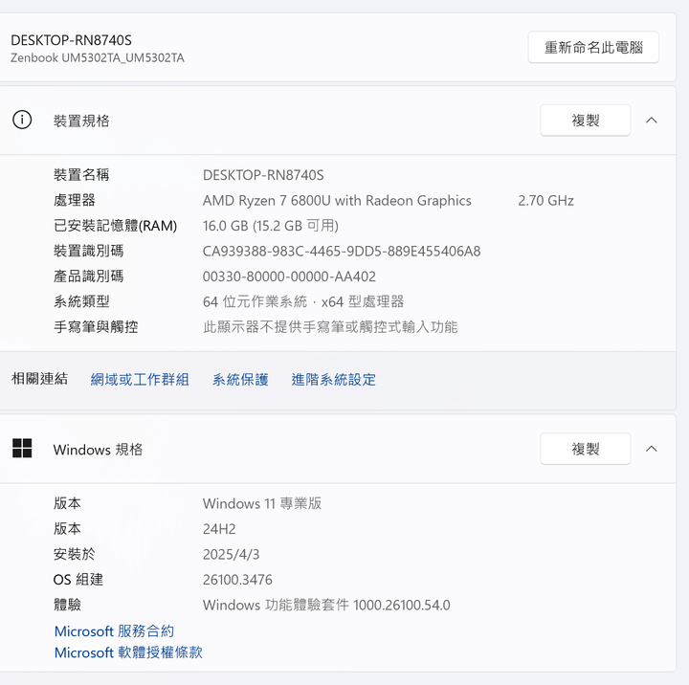This screenshot has width=689, height=685.
Task: Open Microsoft 軟體授權條款 link
Action: click(128, 652)
